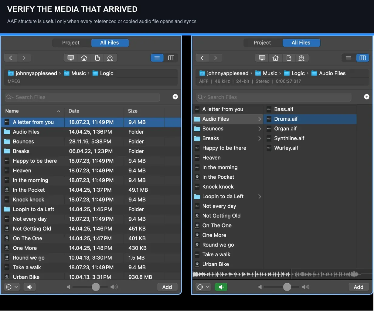Screen dimensions: 374x313
Task: Sort by Date column header
Action: tap(94, 111)
